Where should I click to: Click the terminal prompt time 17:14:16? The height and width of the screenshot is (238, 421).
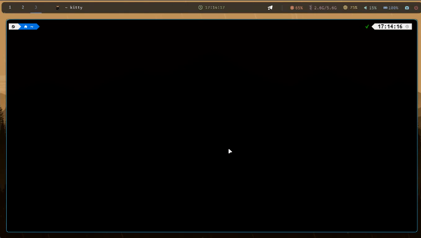[x=390, y=27]
